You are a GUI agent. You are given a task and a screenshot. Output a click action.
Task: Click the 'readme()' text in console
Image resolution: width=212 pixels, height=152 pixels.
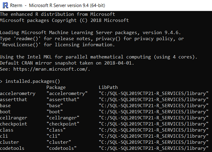tap(27, 39)
